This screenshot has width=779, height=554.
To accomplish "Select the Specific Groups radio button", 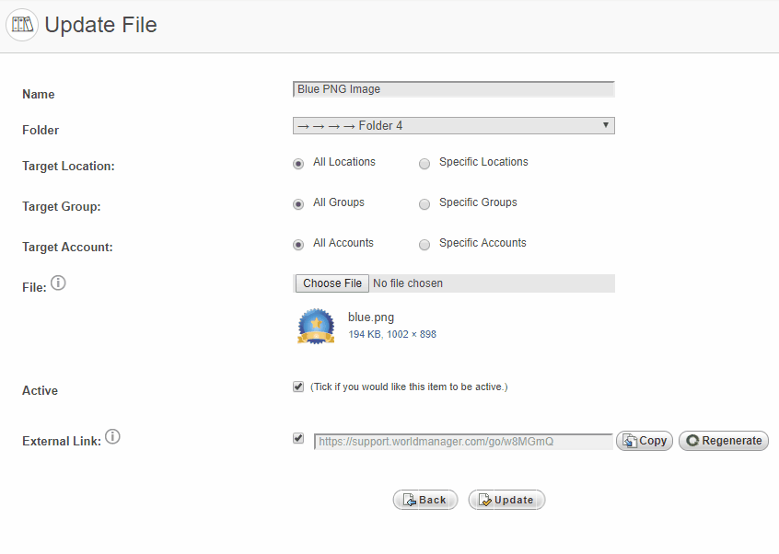I will (424, 204).
